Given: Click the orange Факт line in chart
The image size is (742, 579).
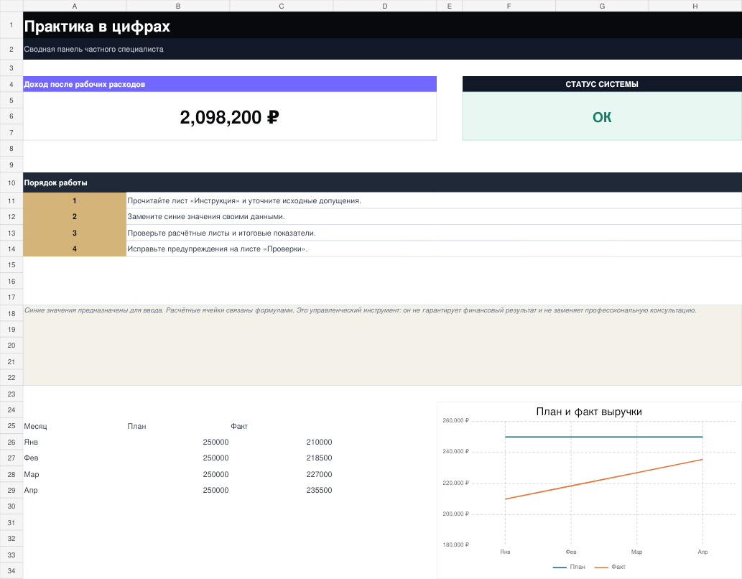Looking at the screenshot, I should pos(604,479).
